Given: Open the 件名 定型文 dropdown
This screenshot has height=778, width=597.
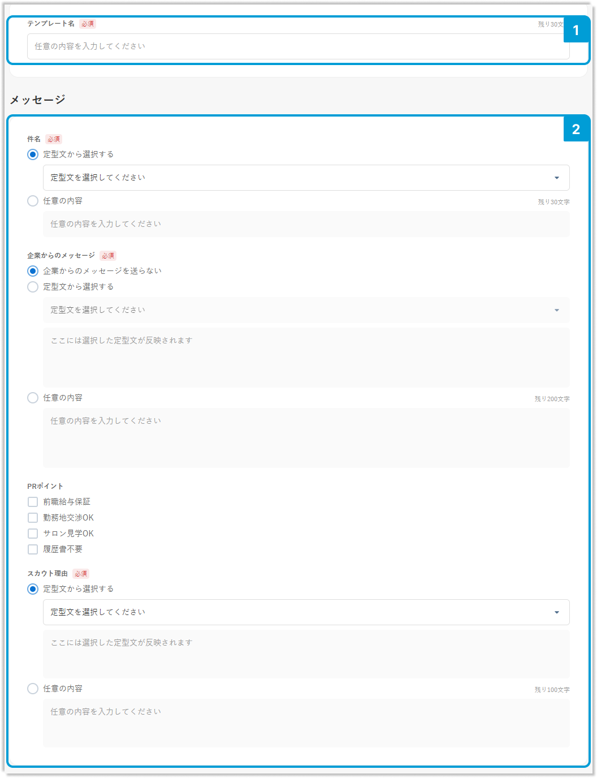Looking at the screenshot, I should pos(306,178).
